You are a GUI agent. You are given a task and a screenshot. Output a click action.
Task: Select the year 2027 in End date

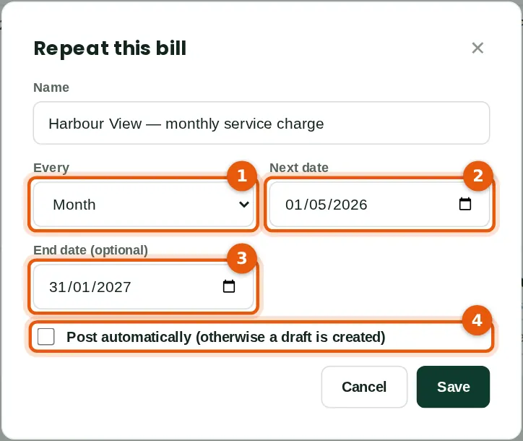114,287
